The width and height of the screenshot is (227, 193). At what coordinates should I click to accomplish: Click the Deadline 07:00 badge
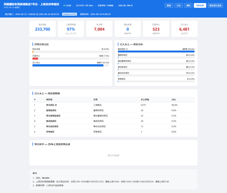[x=69, y=14]
